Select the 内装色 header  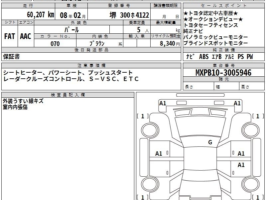(100, 36)
